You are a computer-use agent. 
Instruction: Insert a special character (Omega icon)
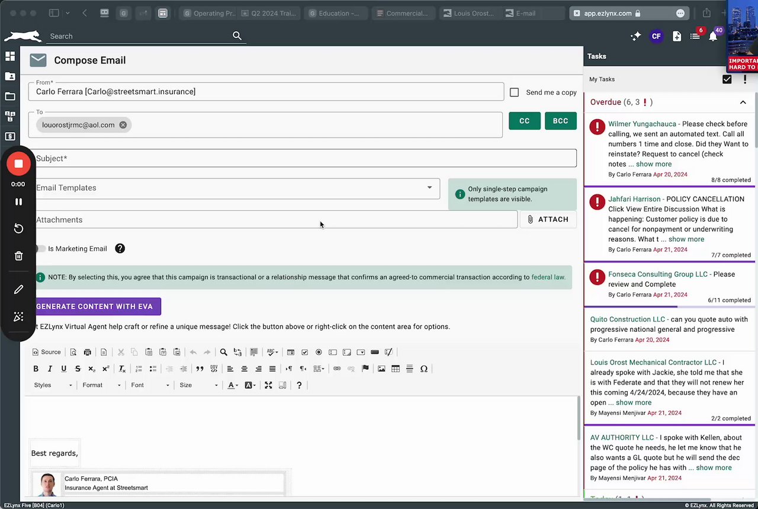pos(423,369)
